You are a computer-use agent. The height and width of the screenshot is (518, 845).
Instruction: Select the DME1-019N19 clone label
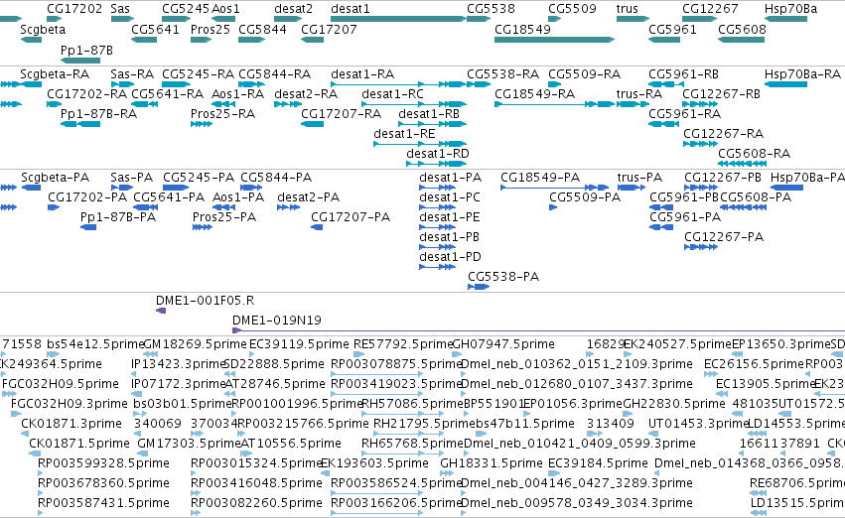(x=276, y=321)
